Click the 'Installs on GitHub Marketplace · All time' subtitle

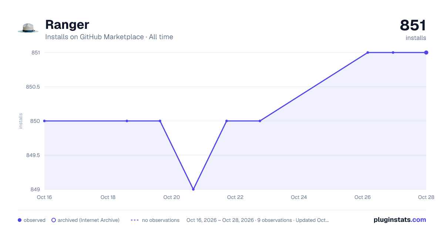click(109, 37)
